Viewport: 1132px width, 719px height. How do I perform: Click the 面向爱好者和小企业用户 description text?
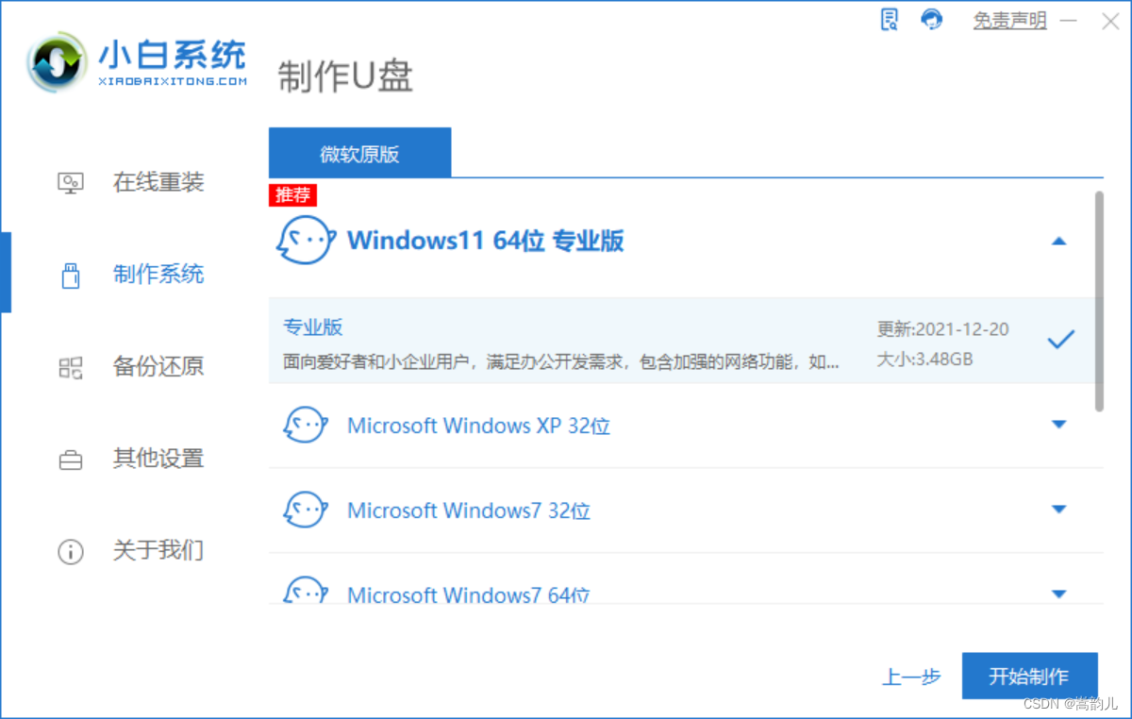(x=561, y=361)
